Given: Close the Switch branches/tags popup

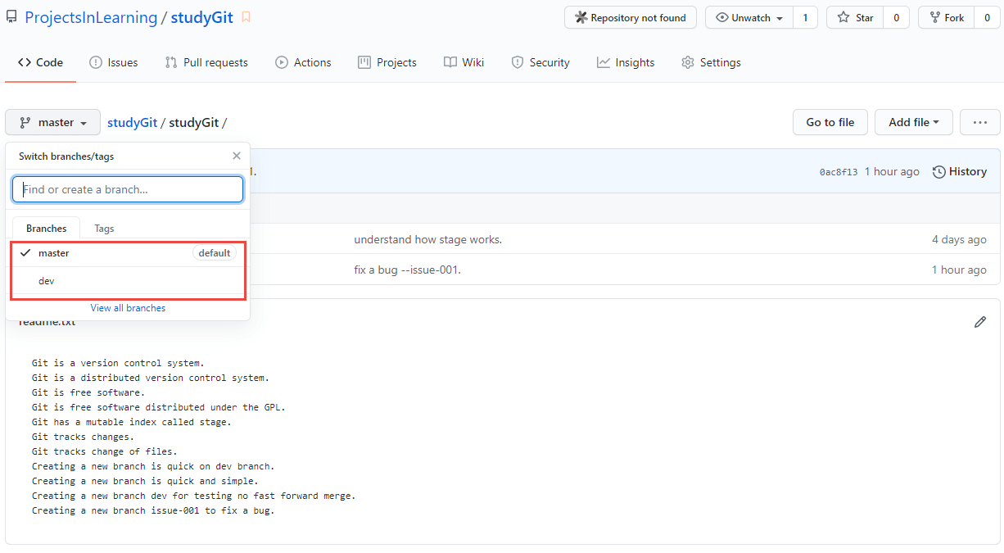Looking at the screenshot, I should [x=237, y=156].
